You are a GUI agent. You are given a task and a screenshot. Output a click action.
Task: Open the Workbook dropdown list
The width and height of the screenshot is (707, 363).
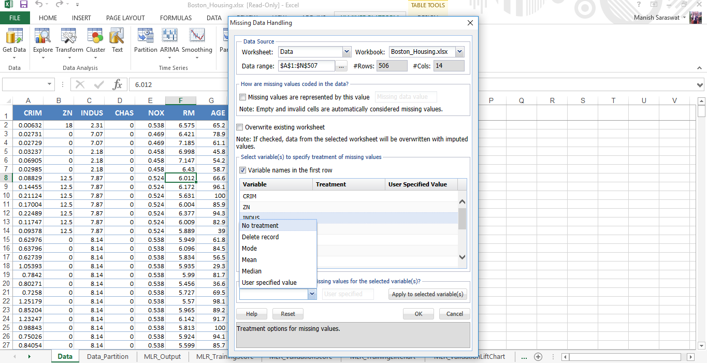pyautogui.click(x=459, y=52)
